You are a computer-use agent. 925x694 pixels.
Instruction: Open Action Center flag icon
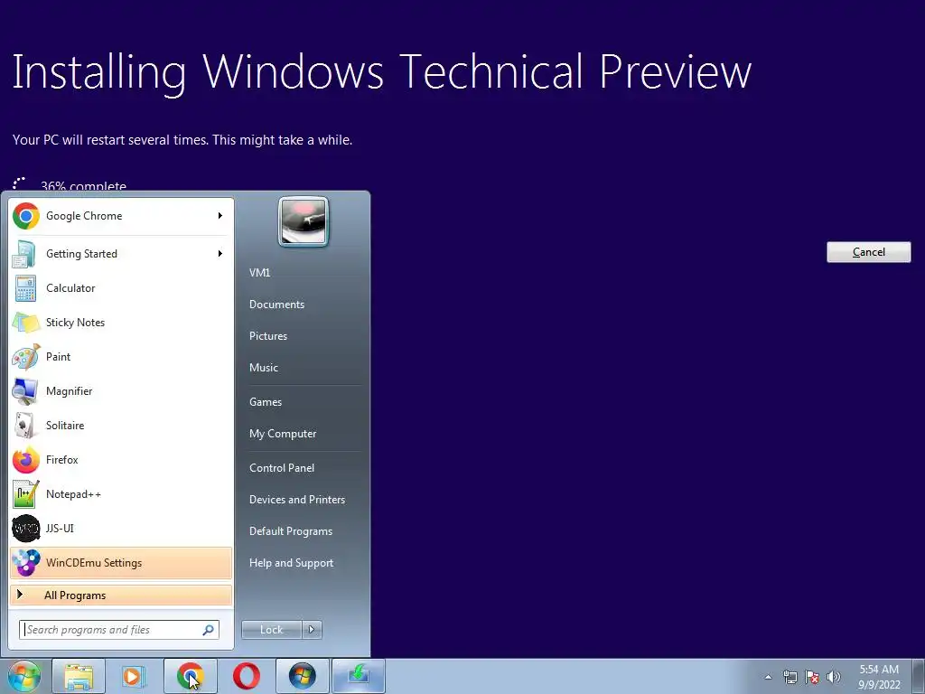pos(812,677)
